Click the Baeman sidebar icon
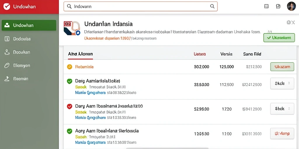This screenshot has height=149, width=299. [x=7, y=79]
